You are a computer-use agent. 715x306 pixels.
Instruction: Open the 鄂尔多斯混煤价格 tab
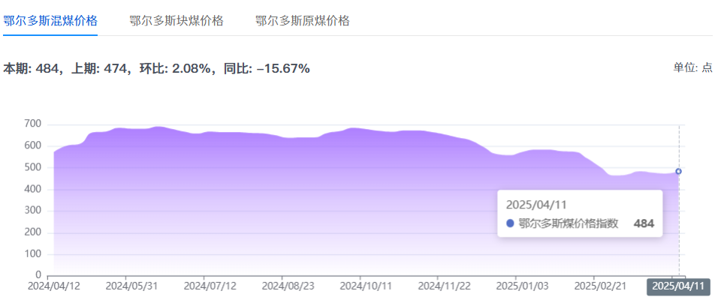click(50, 21)
